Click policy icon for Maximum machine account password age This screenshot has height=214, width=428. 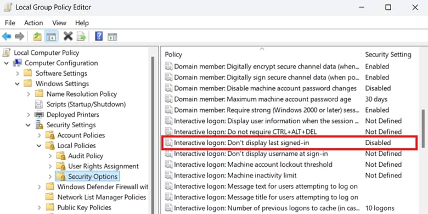(x=168, y=99)
